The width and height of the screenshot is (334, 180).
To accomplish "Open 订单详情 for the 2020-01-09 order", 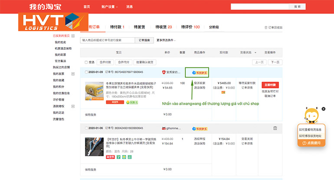I will (x=247, y=88).
